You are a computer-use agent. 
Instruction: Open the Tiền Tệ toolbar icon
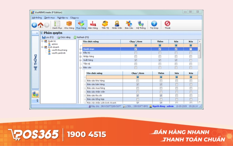click(105, 25)
